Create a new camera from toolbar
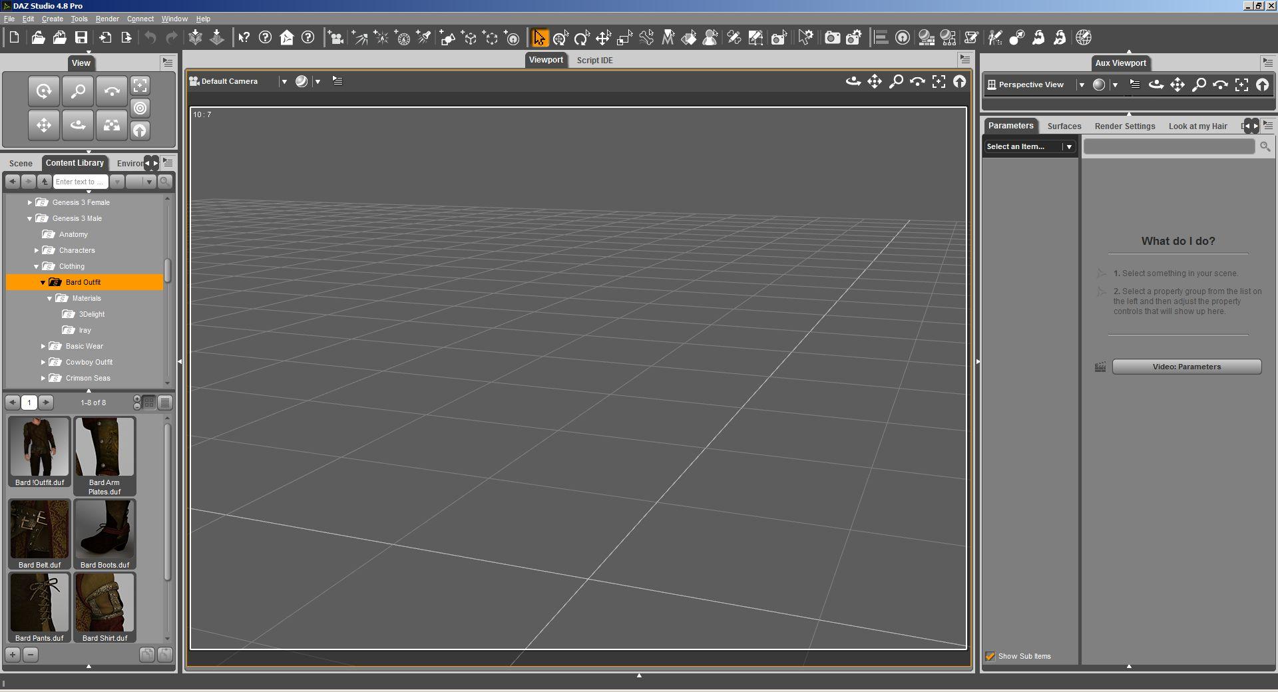The width and height of the screenshot is (1278, 692). coord(336,38)
